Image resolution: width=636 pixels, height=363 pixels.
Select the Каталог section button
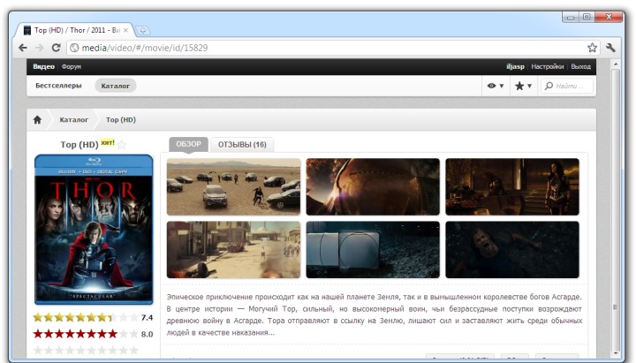tap(115, 86)
